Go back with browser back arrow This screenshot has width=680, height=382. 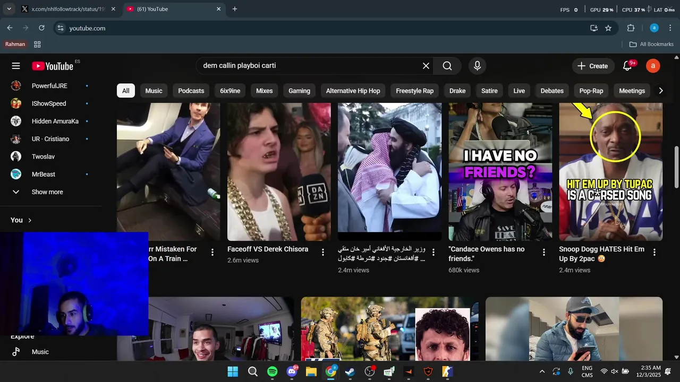pos(10,28)
